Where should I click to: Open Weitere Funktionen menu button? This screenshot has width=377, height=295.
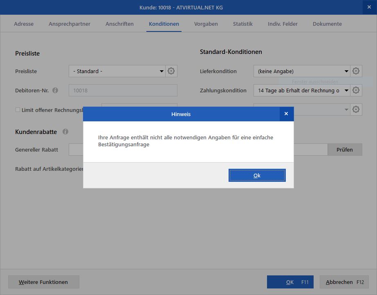point(43,282)
